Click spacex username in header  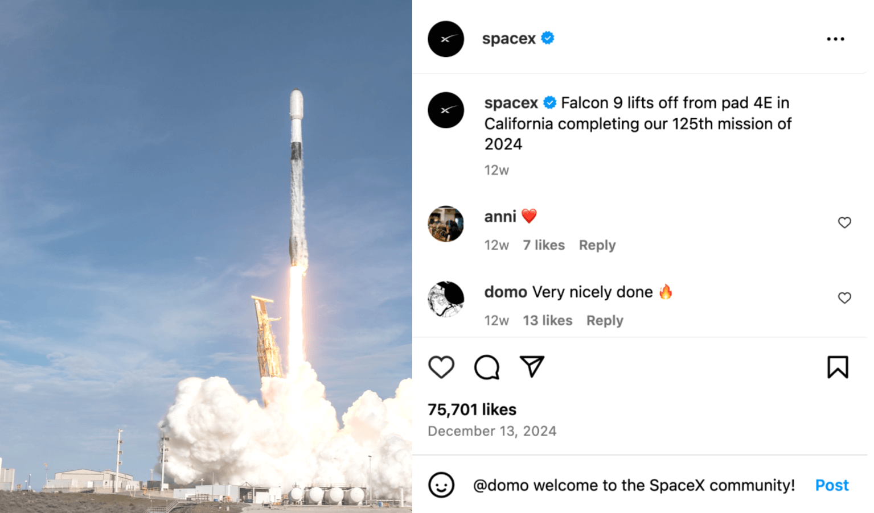tap(508, 39)
